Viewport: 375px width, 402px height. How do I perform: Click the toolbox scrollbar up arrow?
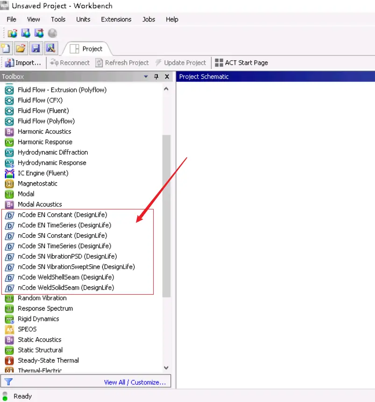166,89
